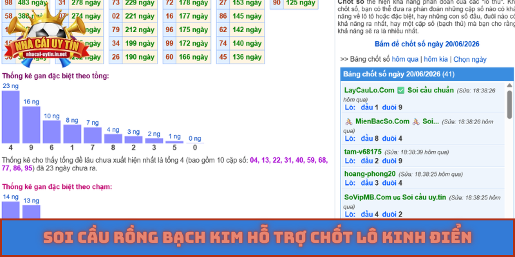Click the 'Chọn ngày' link

pos(470,59)
